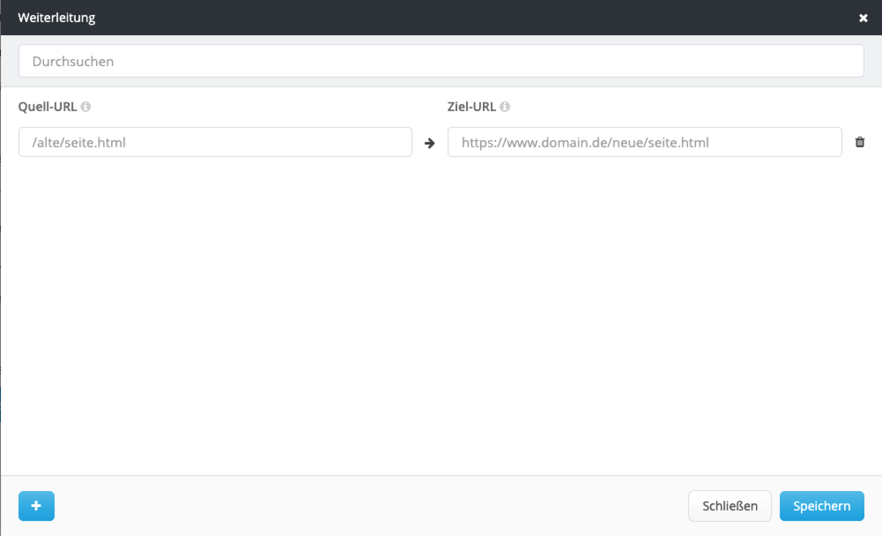The height and width of the screenshot is (536, 882).
Task: Click the arrow icon between URL fields
Action: pos(430,143)
